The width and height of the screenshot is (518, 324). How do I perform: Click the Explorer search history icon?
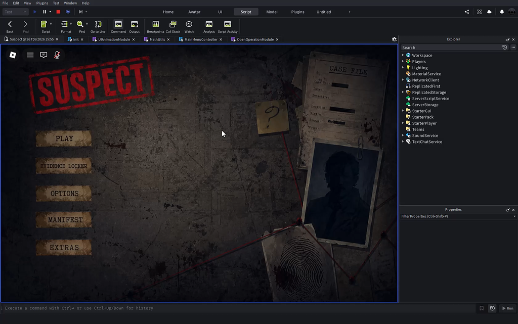[x=504, y=48]
